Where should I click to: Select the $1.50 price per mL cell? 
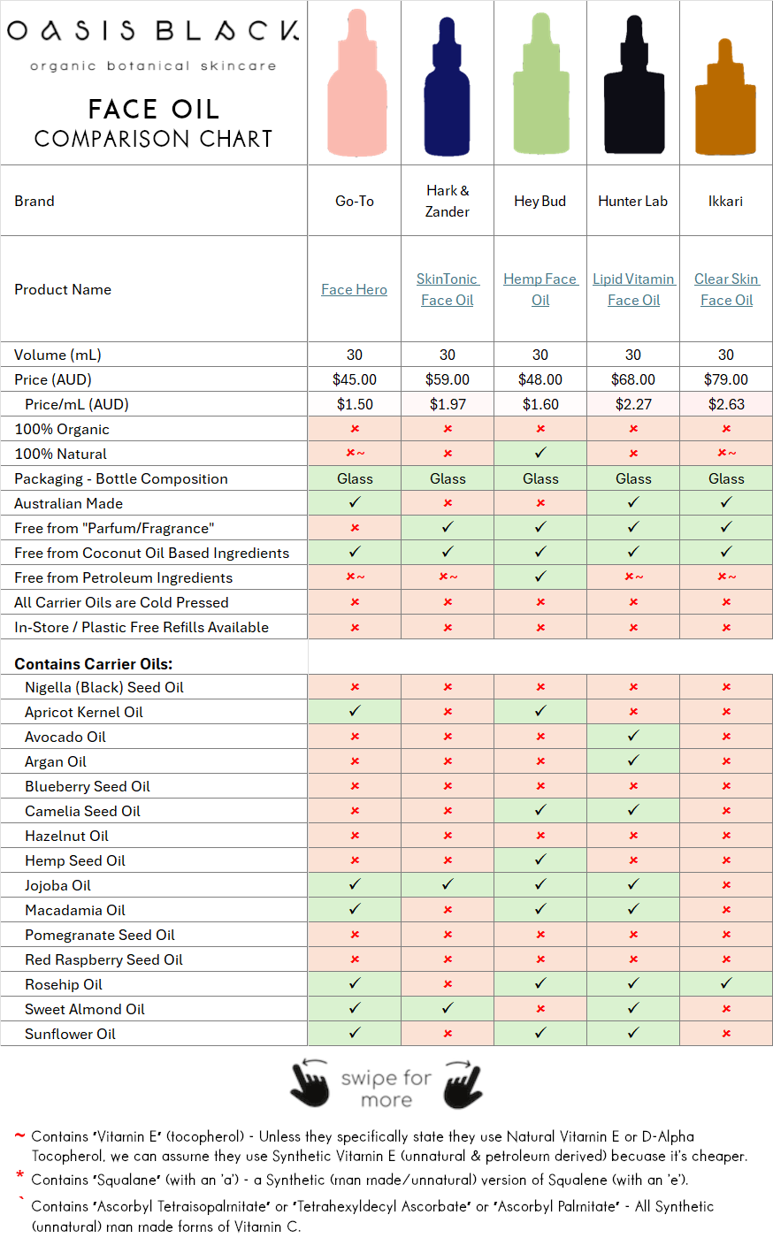click(355, 404)
